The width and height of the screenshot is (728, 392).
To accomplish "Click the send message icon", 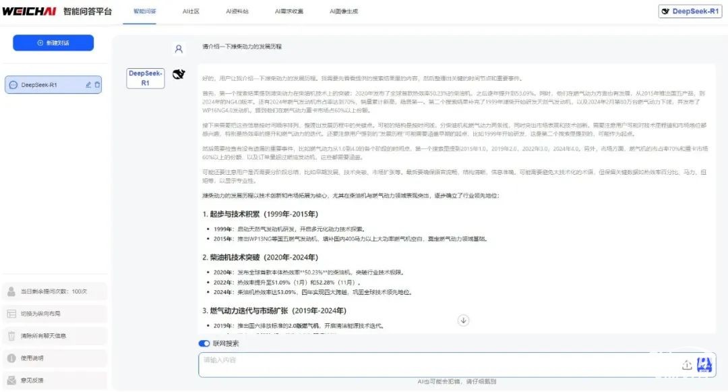I will (x=705, y=364).
